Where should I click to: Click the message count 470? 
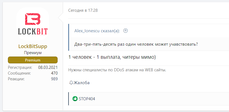[54, 73]
